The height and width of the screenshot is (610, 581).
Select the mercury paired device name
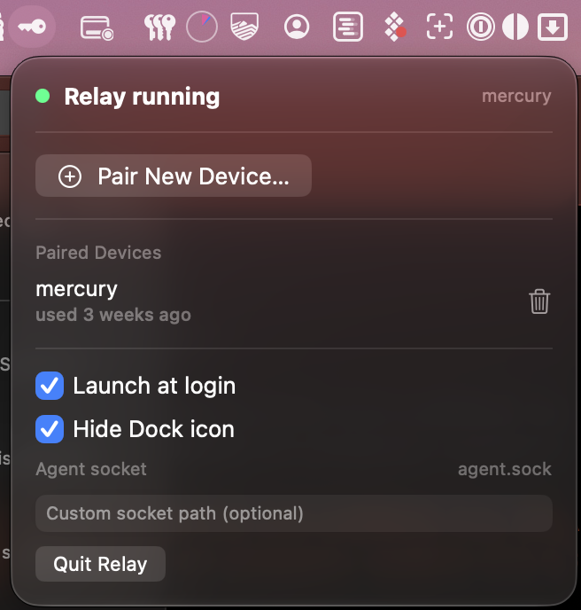pyautogui.click(x=76, y=289)
